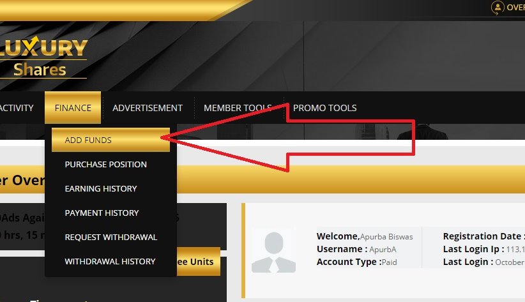The width and height of the screenshot is (525, 302).
Task: Click the gold Units button
Action: click(198, 262)
